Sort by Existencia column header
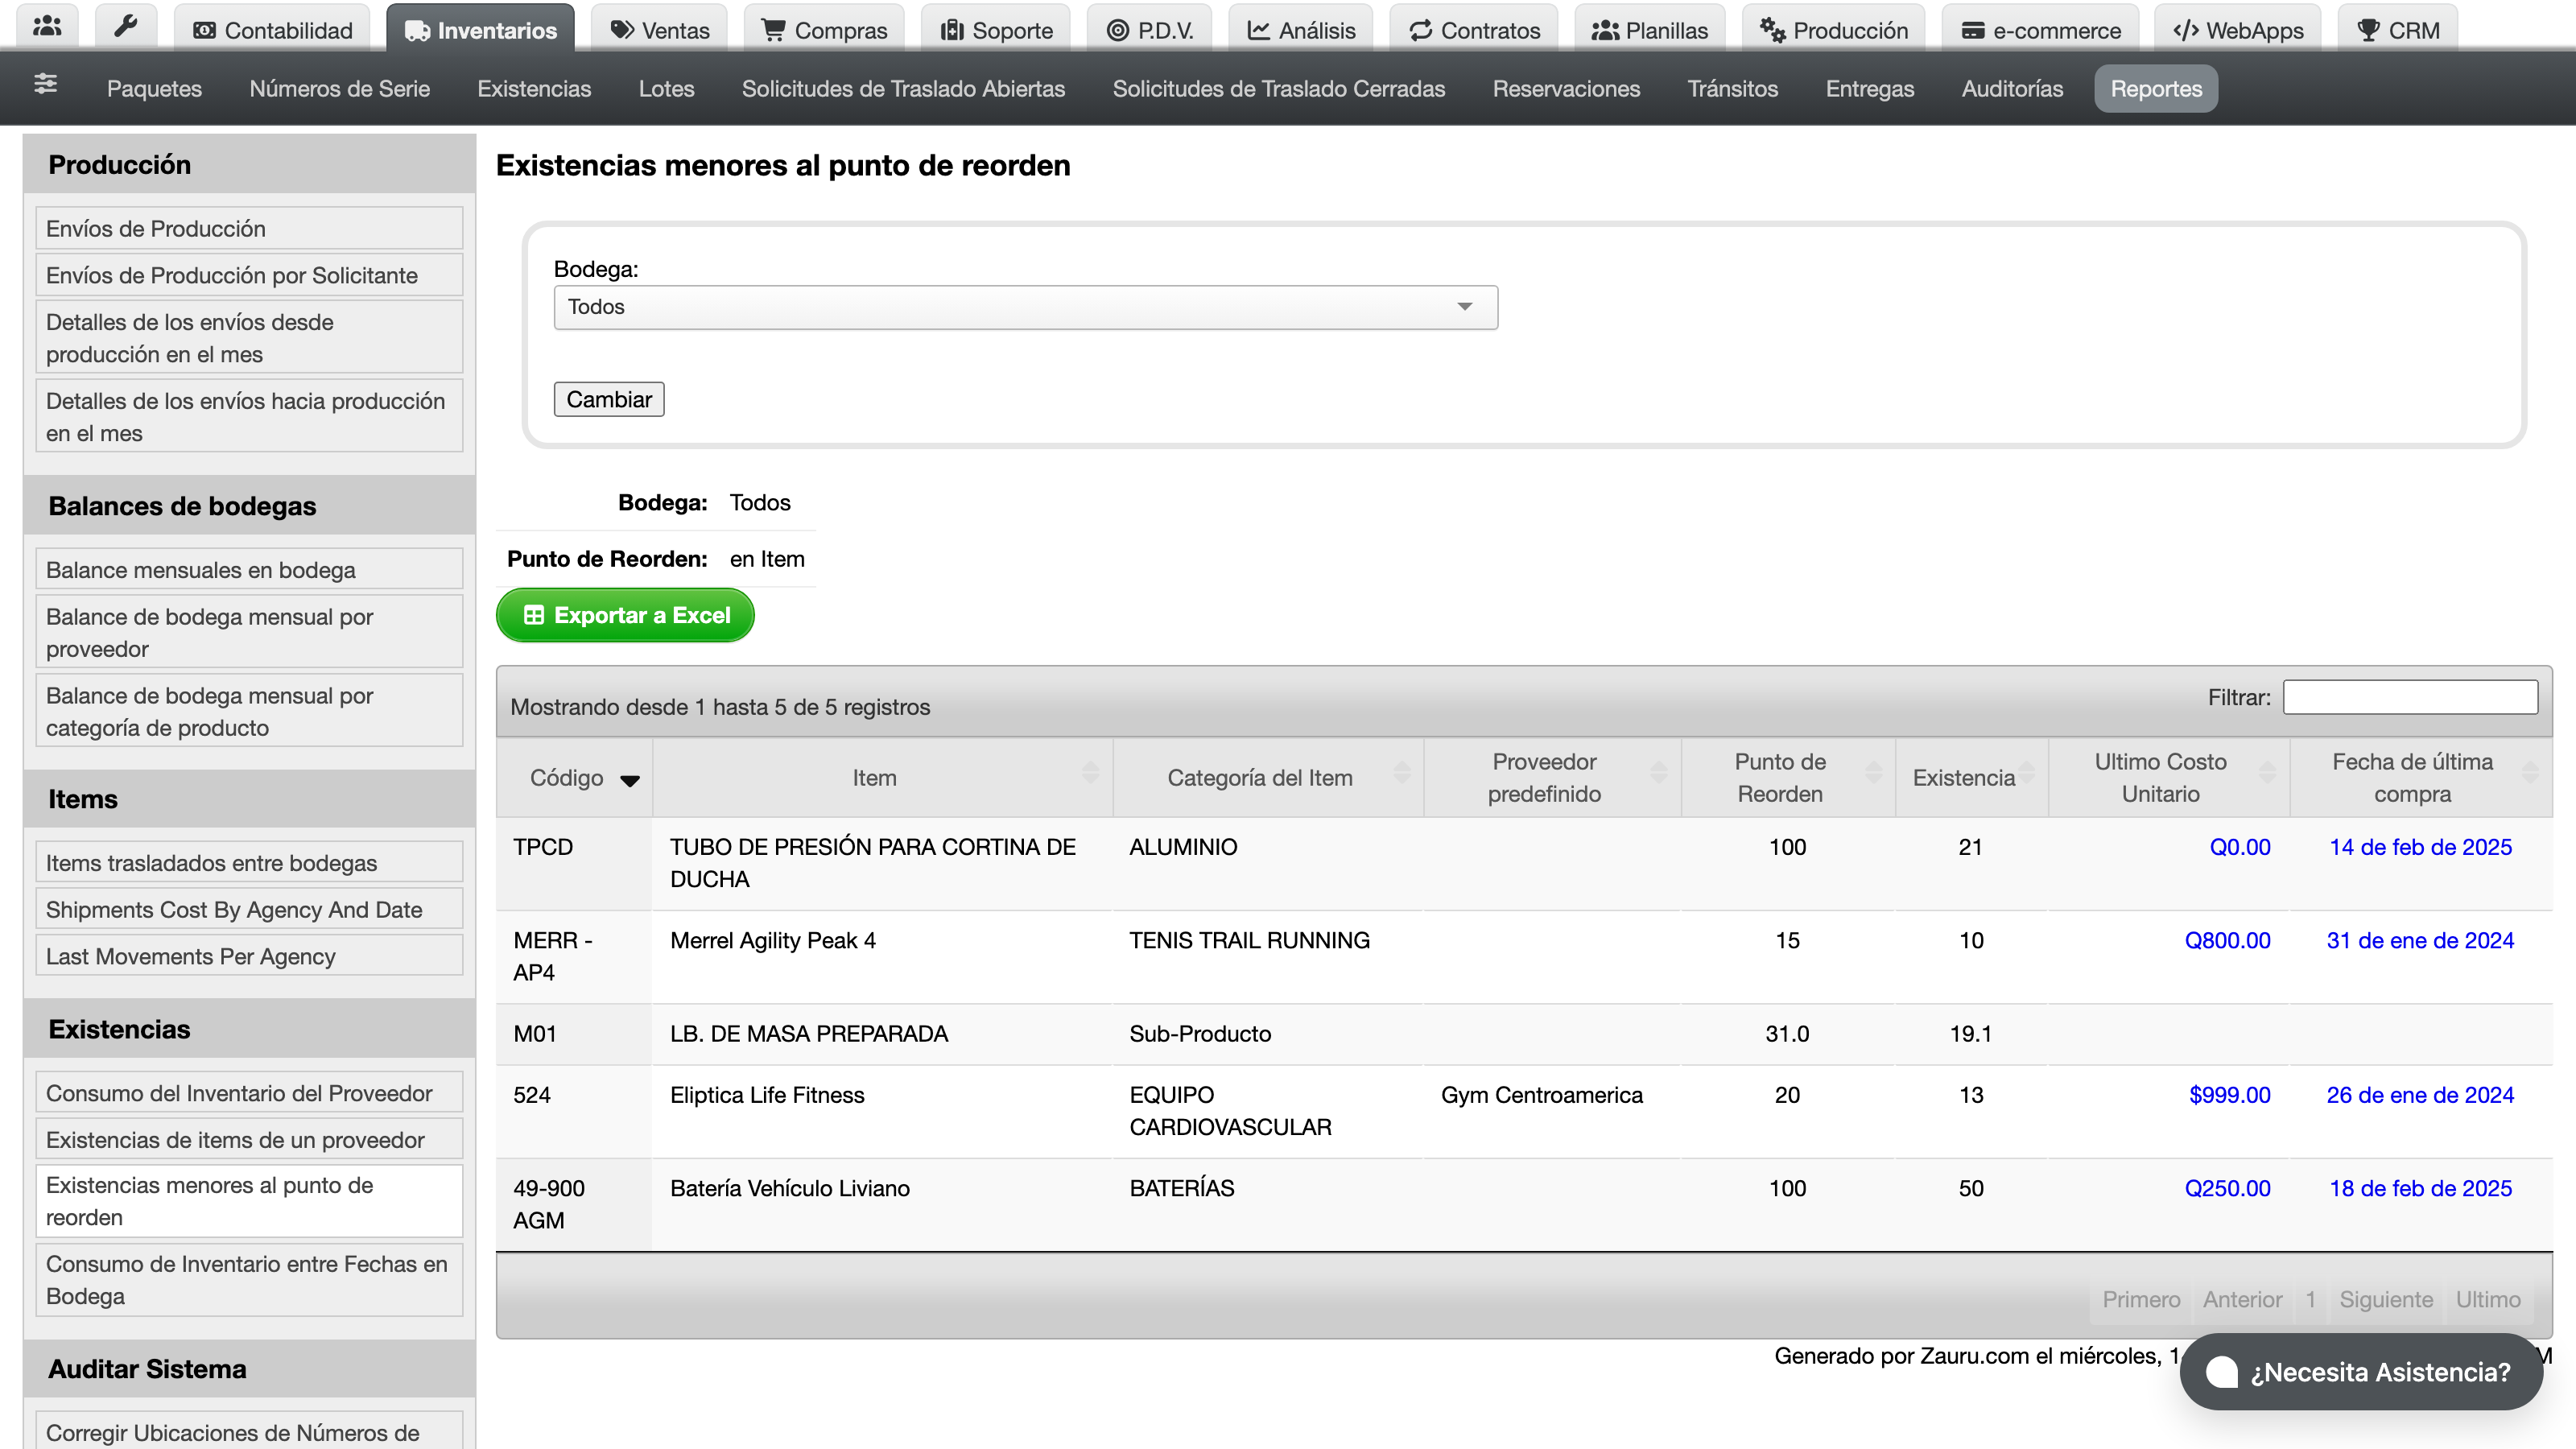The width and height of the screenshot is (2576, 1449). [x=1971, y=778]
